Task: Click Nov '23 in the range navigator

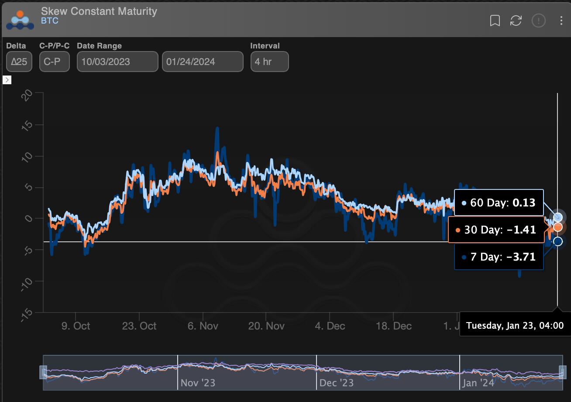Action: click(x=198, y=383)
